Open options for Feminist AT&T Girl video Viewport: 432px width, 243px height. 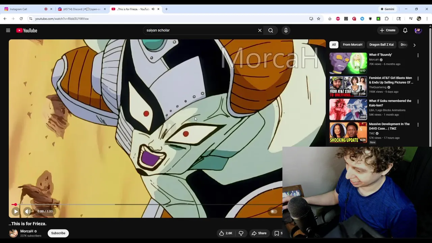tap(418, 79)
